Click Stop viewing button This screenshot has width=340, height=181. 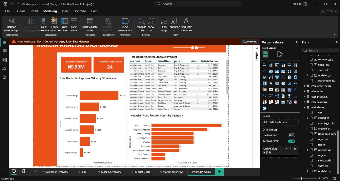pos(250,41)
